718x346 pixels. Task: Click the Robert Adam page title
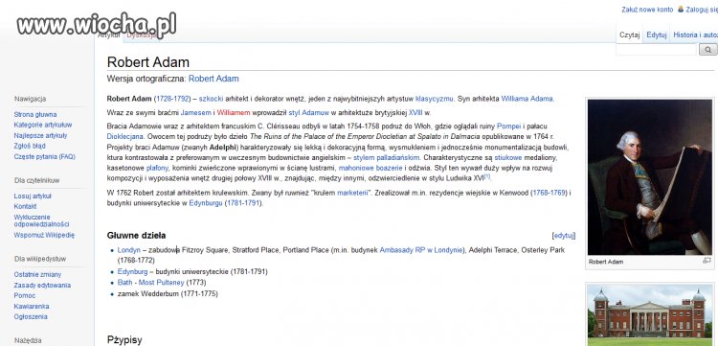pyautogui.click(x=147, y=62)
